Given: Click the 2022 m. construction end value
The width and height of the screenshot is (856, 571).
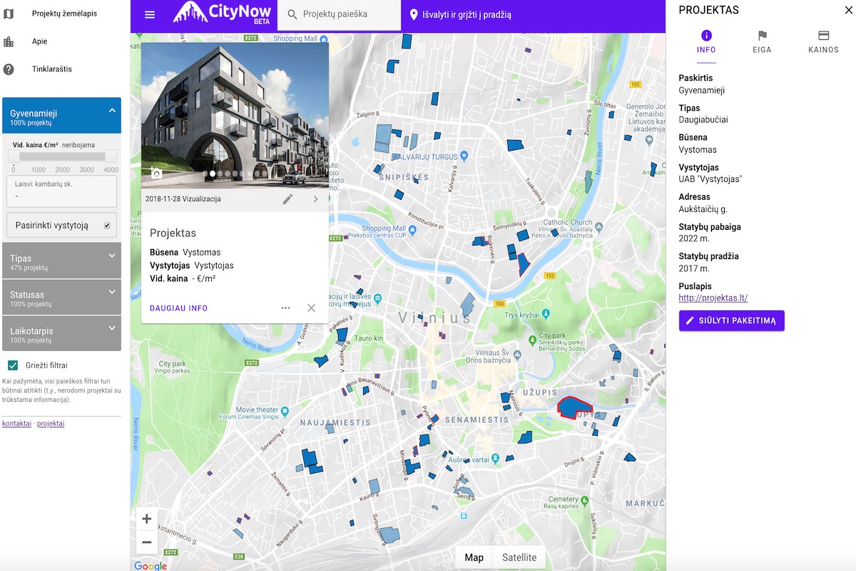Looking at the screenshot, I should (694, 239).
